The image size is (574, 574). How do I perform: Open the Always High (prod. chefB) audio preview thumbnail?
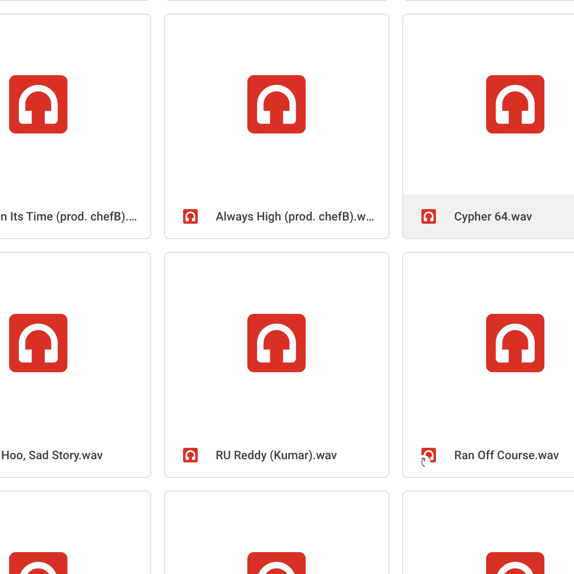[x=277, y=104]
